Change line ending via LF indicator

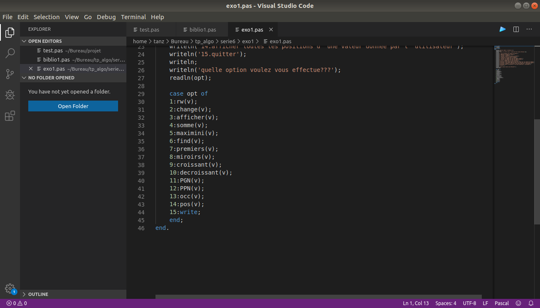[485, 303]
